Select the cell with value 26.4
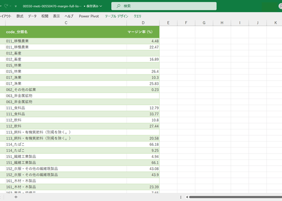This screenshot has width=282, height=201. 143,72
